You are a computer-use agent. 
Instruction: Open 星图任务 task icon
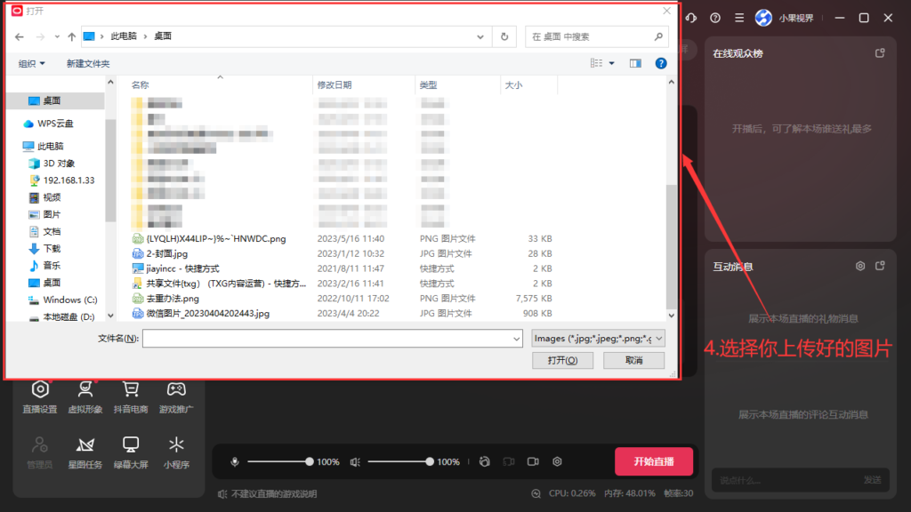[85, 451]
